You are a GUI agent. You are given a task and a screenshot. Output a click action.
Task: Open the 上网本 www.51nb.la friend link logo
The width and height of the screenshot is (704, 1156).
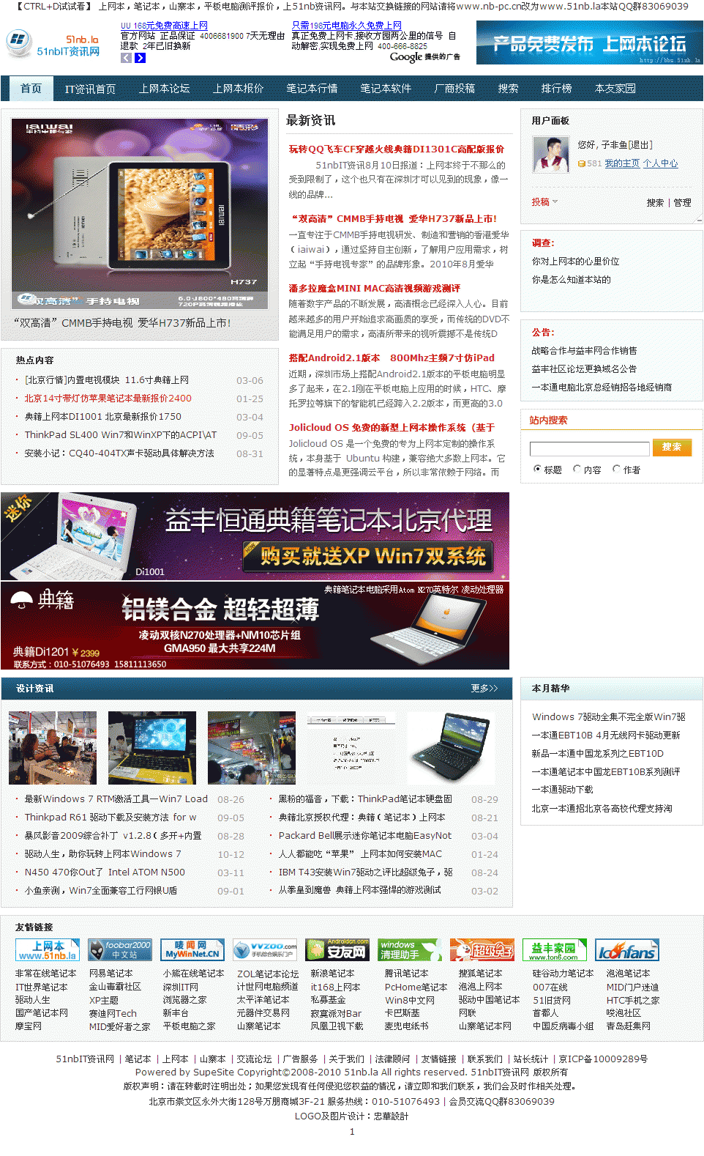click(48, 950)
